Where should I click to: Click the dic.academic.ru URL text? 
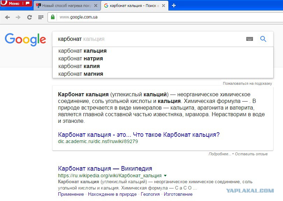pos(98,141)
